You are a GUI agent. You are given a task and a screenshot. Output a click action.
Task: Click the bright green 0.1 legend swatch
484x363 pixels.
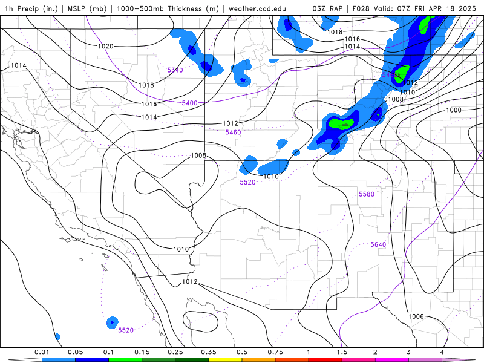(125, 360)
